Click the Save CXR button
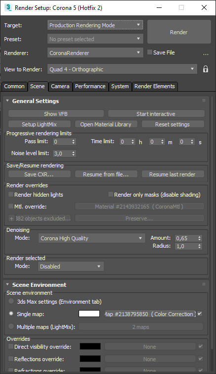 [x=40, y=174]
